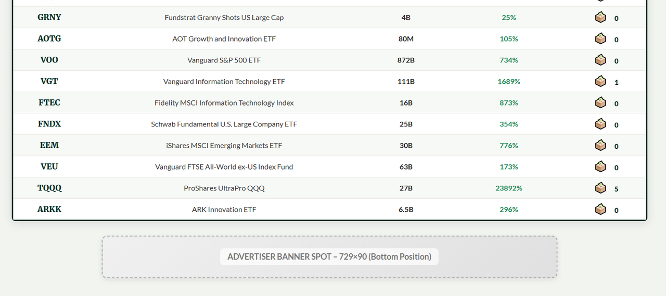The height and width of the screenshot is (296, 666).
Task: Click Fundstrat Granny Shots US Large Cap name
Action: click(x=224, y=17)
